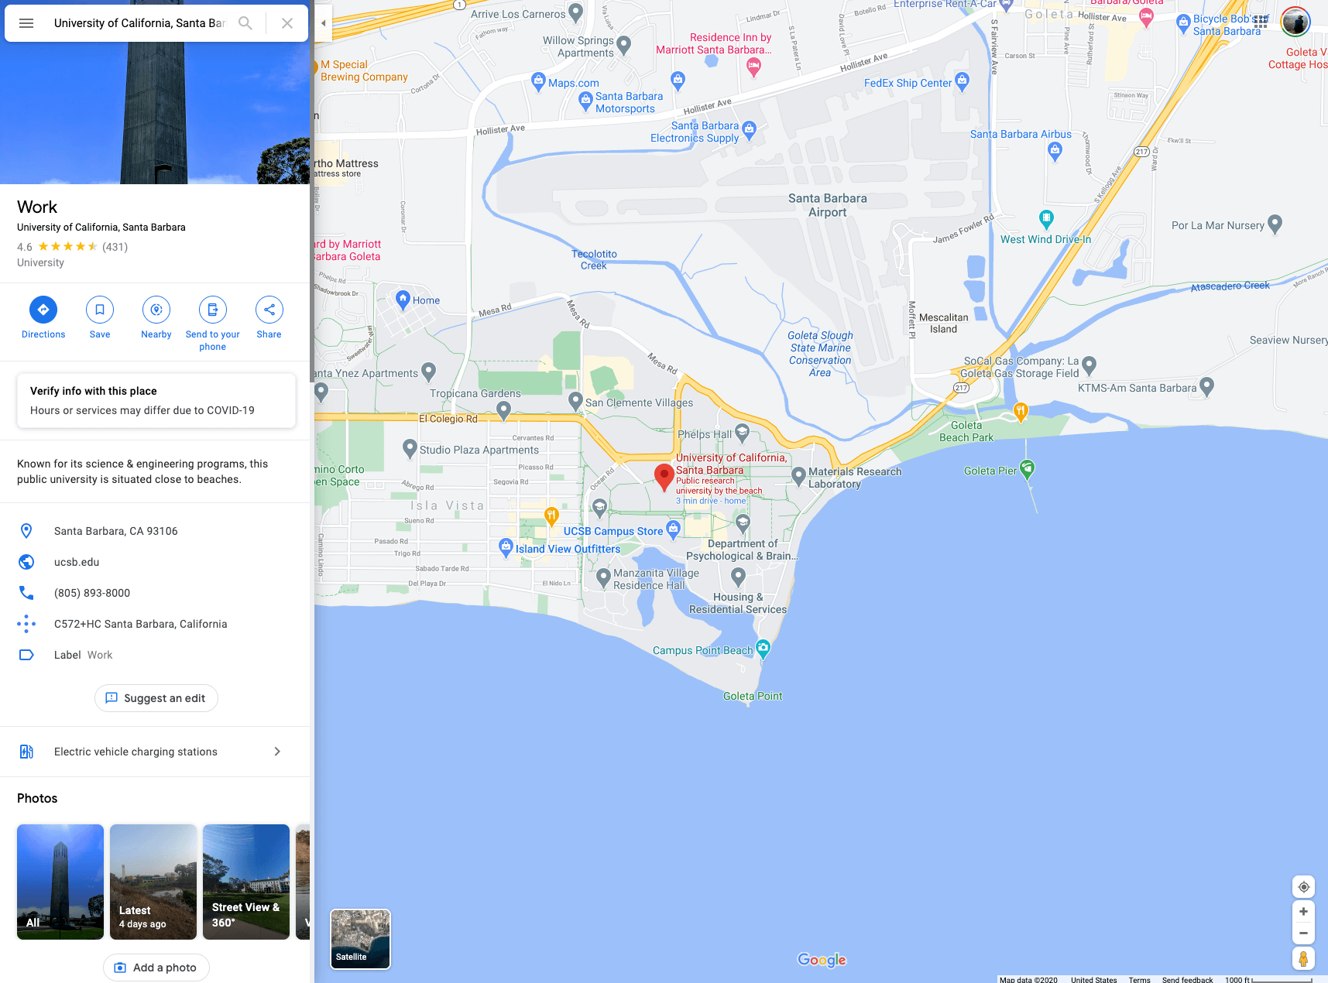Collapse the side panel arrow
The width and height of the screenshot is (1328, 983).
coord(323,23)
